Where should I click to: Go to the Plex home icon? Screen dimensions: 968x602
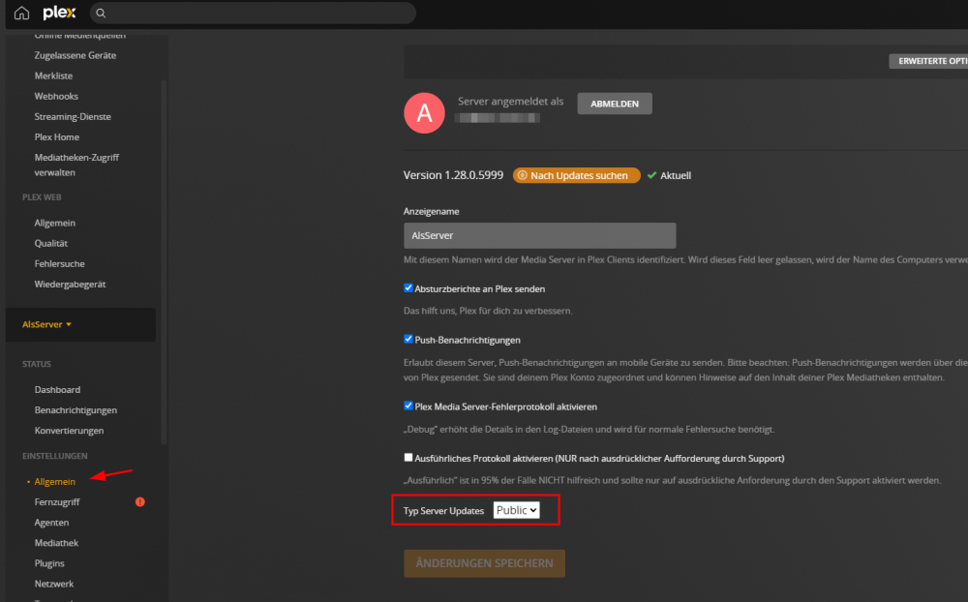click(21, 13)
